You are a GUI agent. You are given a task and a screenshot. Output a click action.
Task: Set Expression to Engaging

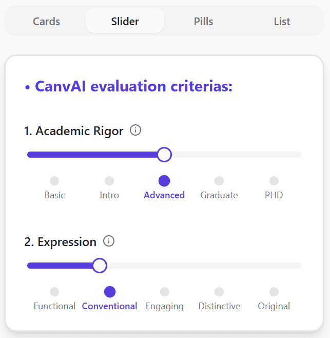pyautogui.click(x=164, y=292)
